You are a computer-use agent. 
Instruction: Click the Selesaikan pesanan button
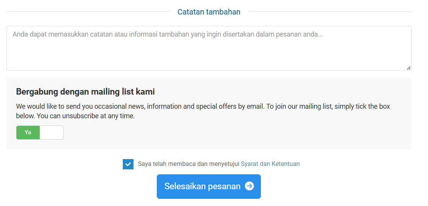[x=209, y=187]
